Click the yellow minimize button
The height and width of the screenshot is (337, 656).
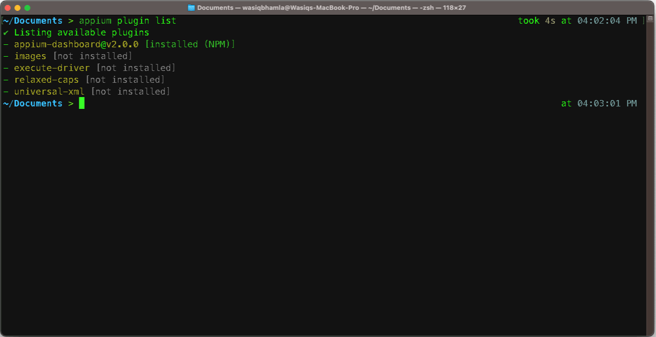click(x=16, y=7)
